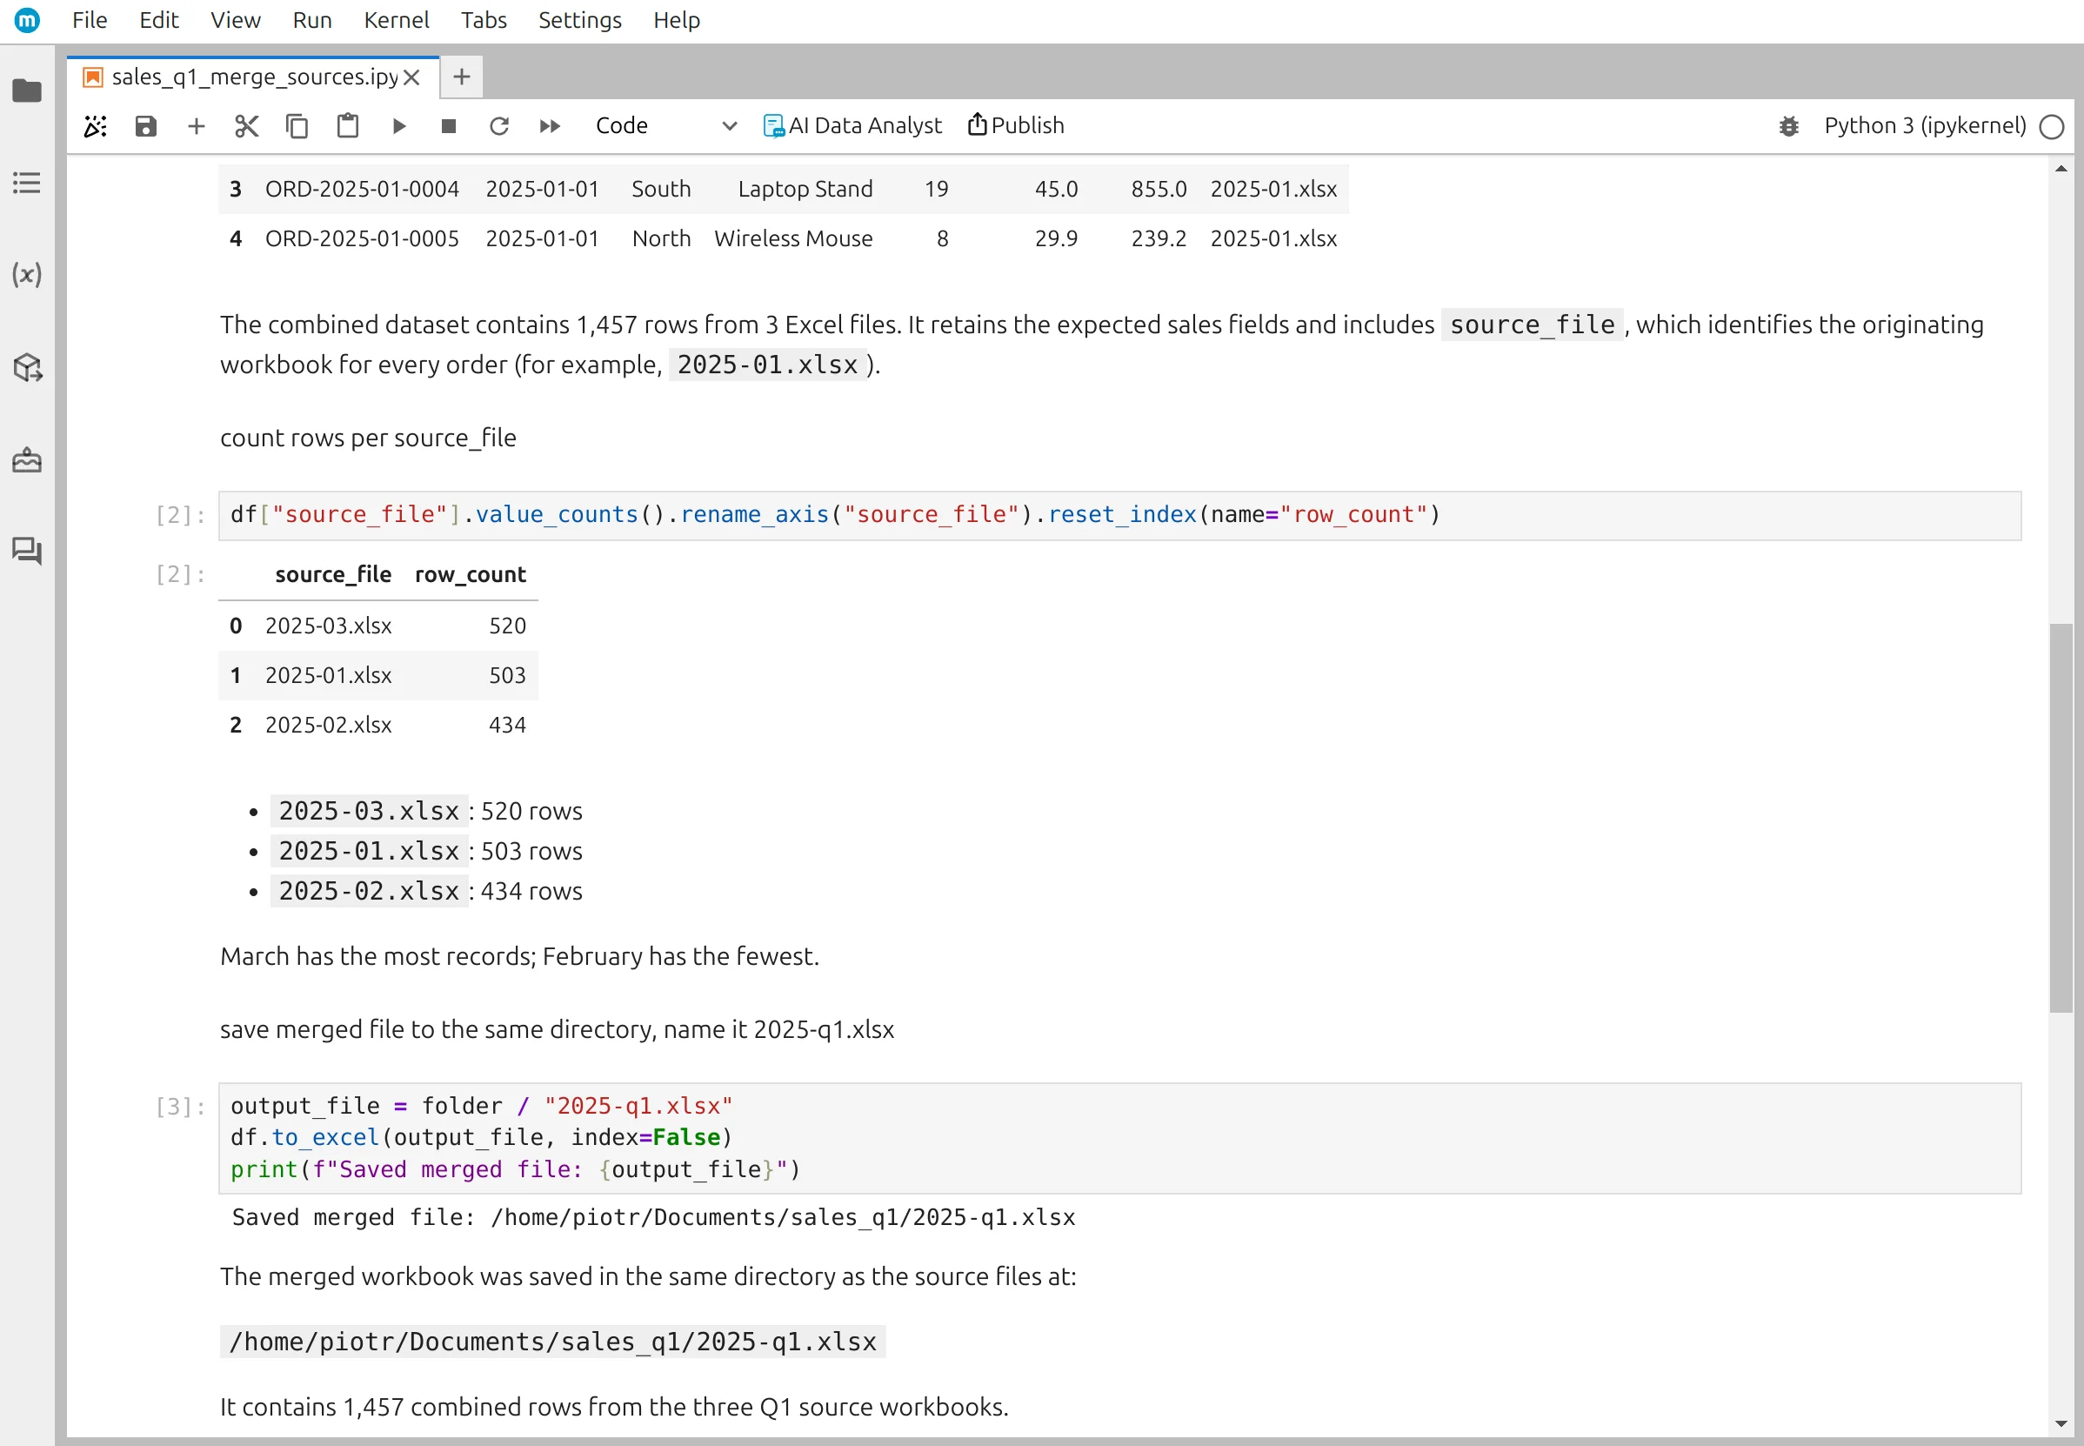Open the Help menu
The image size is (2084, 1446).
point(677,20)
